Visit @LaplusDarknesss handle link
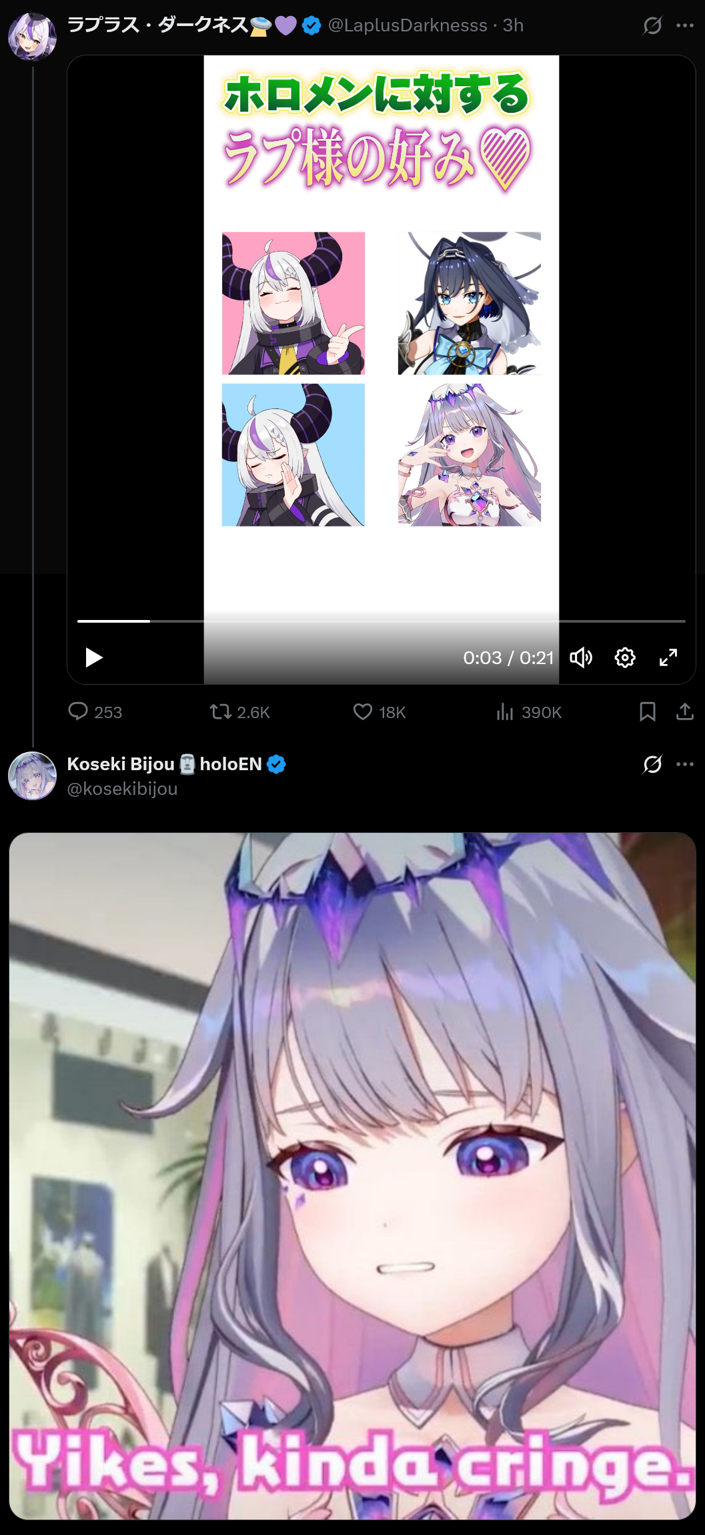This screenshot has height=1535, width=705. (x=408, y=25)
